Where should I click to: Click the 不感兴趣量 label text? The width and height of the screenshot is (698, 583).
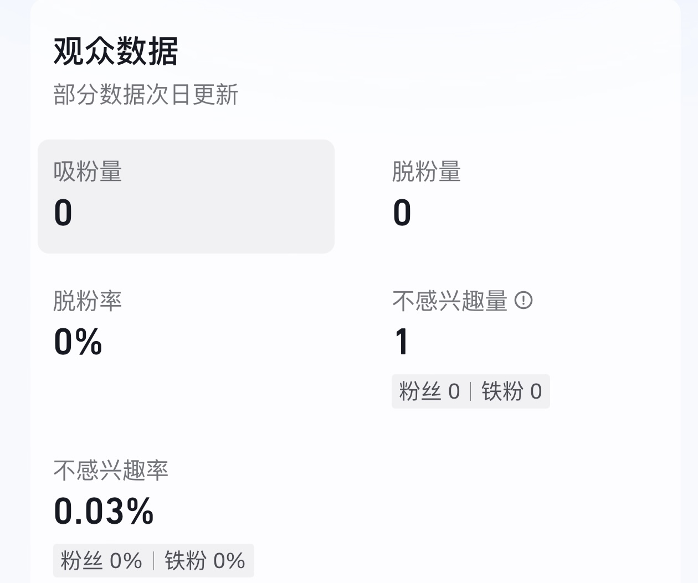(x=450, y=301)
